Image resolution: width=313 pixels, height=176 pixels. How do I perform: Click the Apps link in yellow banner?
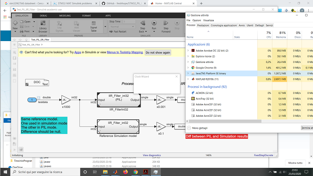click(x=78, y=52)
